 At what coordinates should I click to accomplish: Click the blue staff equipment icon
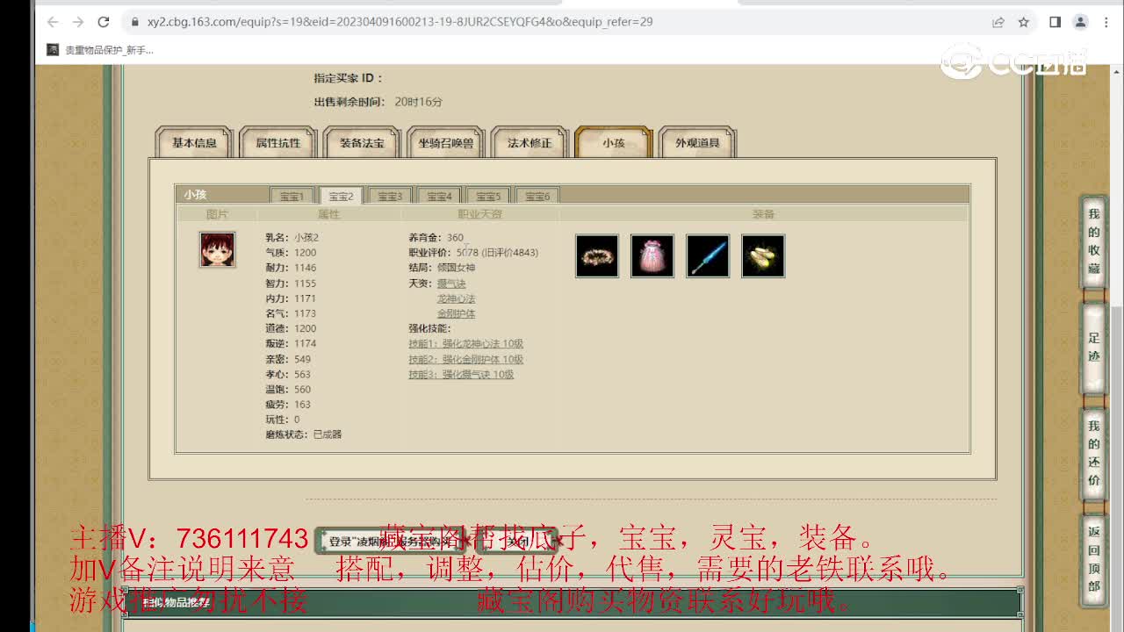(708, 255)
